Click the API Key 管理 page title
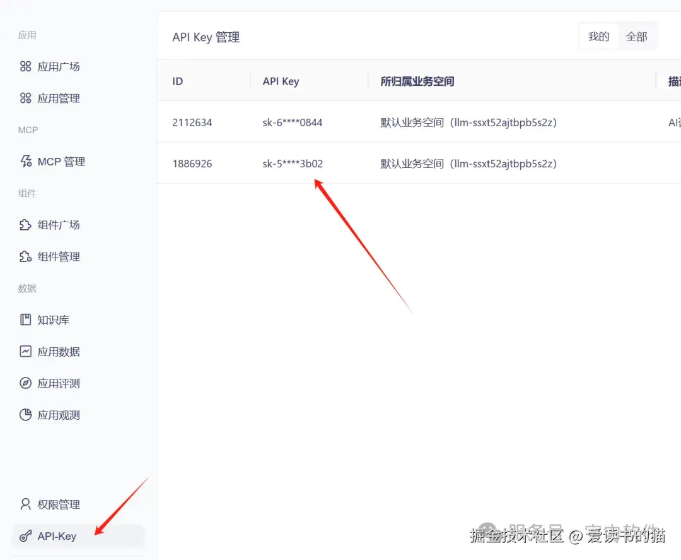The image size is (681, 560). (x=206, y=37)
